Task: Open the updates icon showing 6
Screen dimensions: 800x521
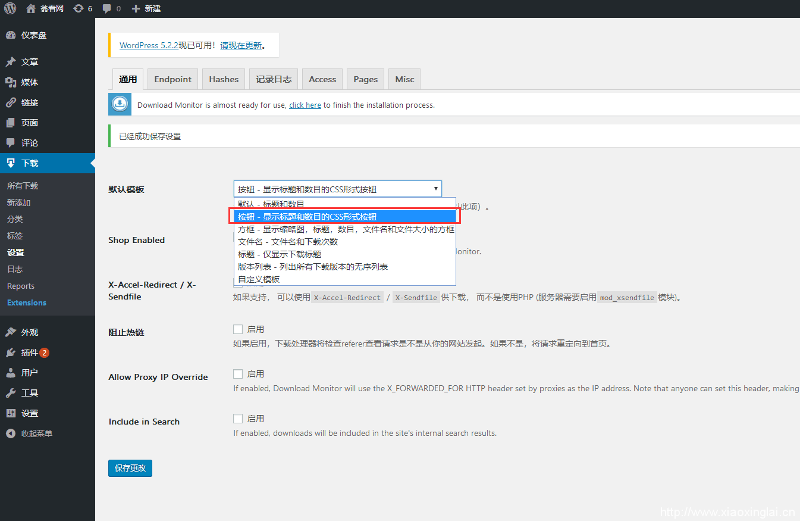Action: 79,8
